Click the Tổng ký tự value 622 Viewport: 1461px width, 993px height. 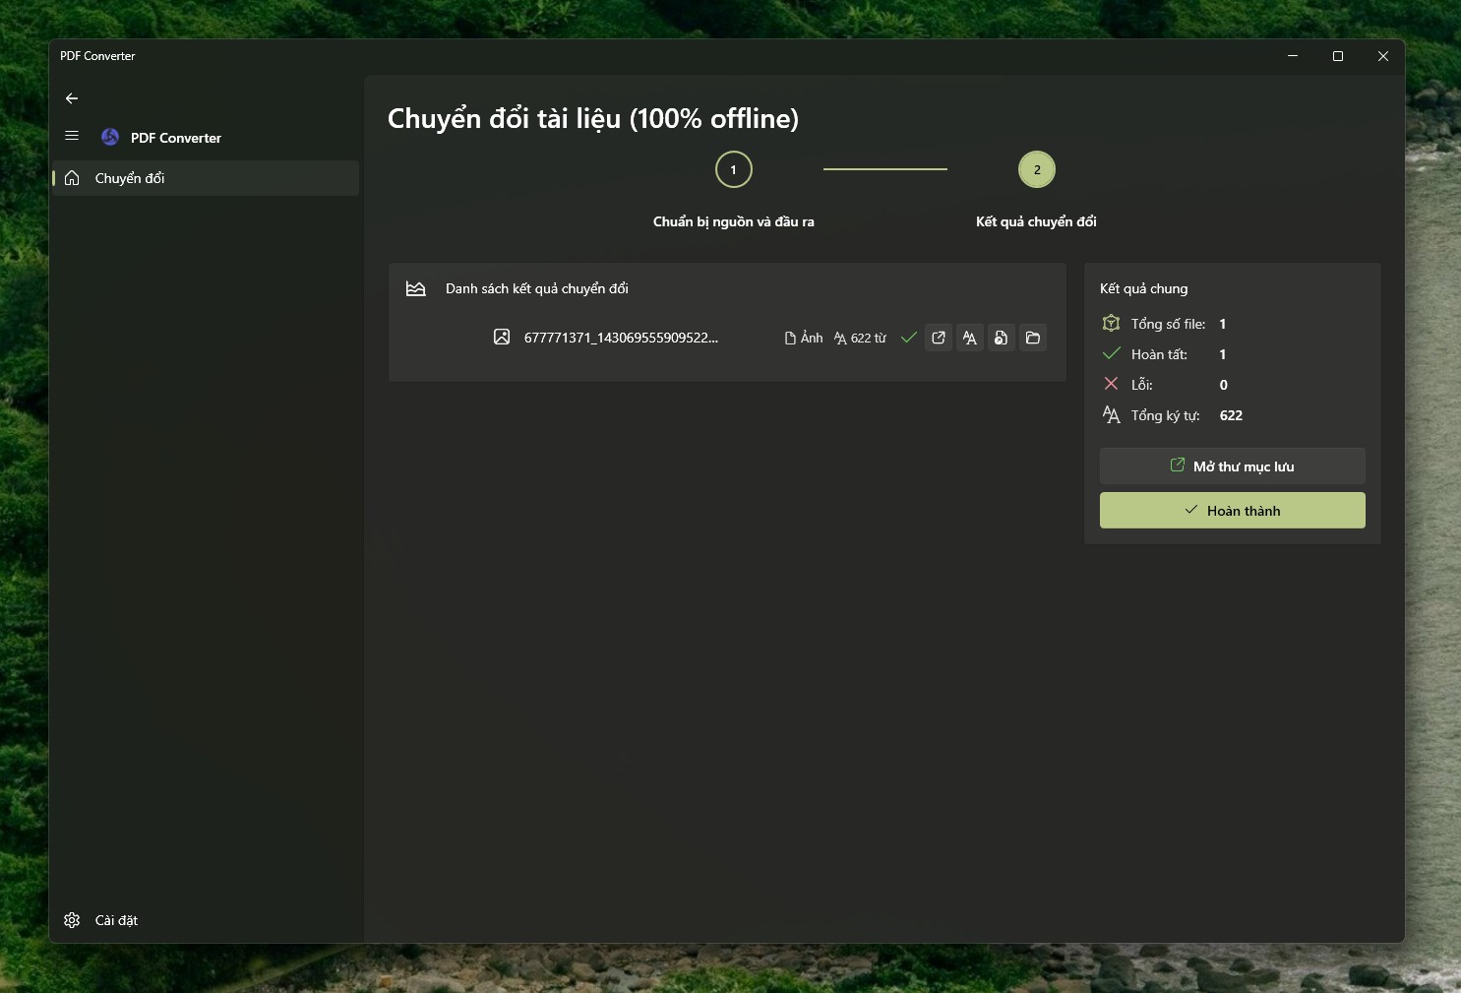coord(1231,415)
